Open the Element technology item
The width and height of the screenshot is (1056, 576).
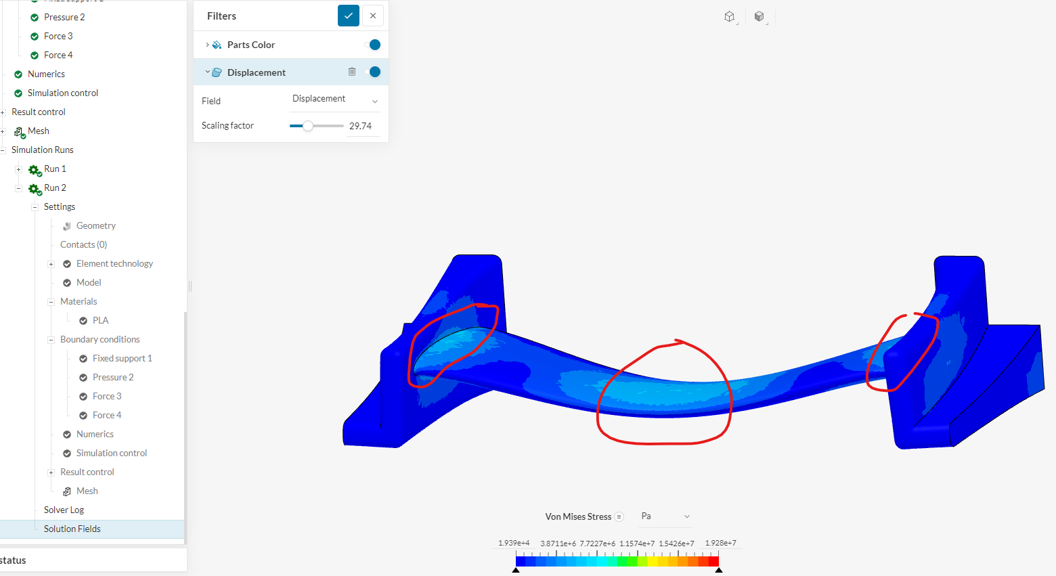coord(114,264)
